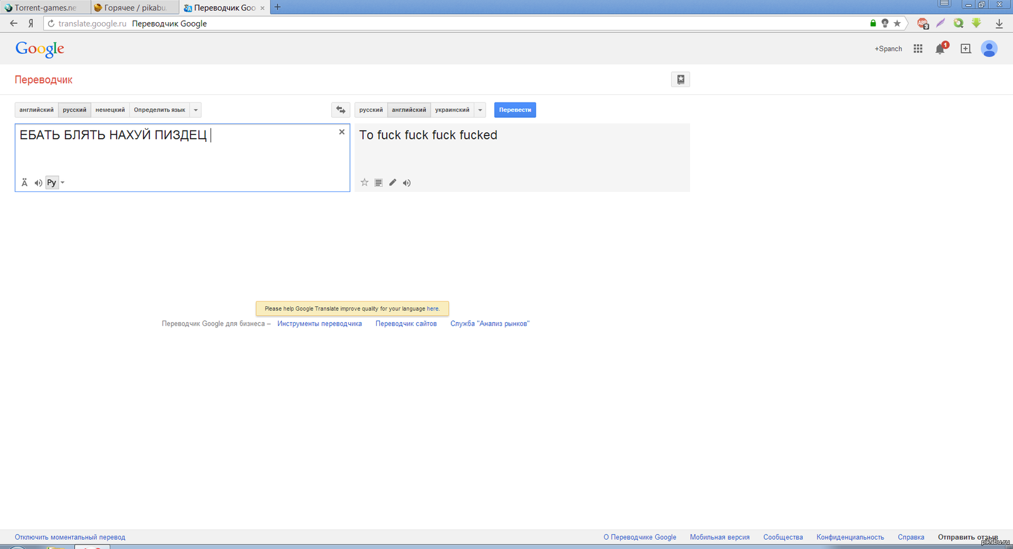Viewport: 1013px width, 549px height.
Task: Select немецкий as source language
Action: point(110,110)
